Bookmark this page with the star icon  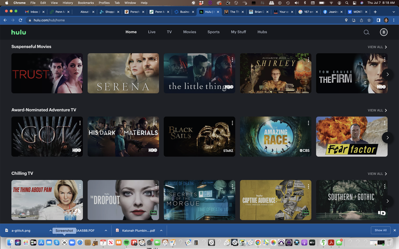(x=369, y=20)
